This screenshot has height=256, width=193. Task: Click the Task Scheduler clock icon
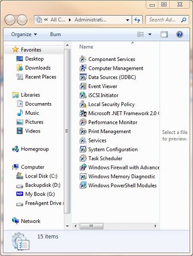(83, 158)
